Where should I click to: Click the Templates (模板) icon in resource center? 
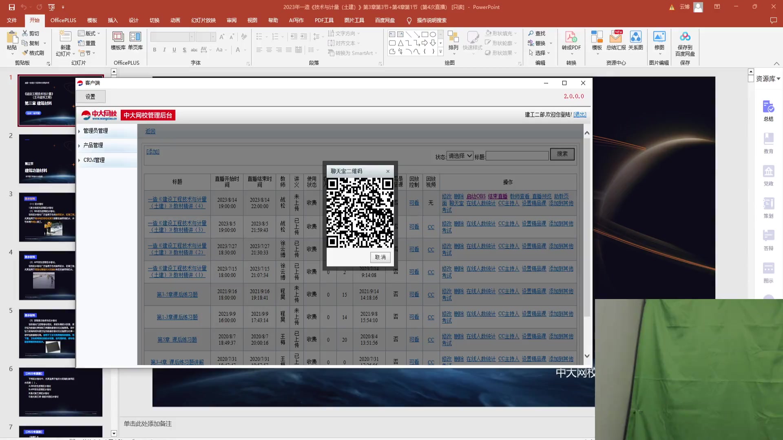[597, 37]
